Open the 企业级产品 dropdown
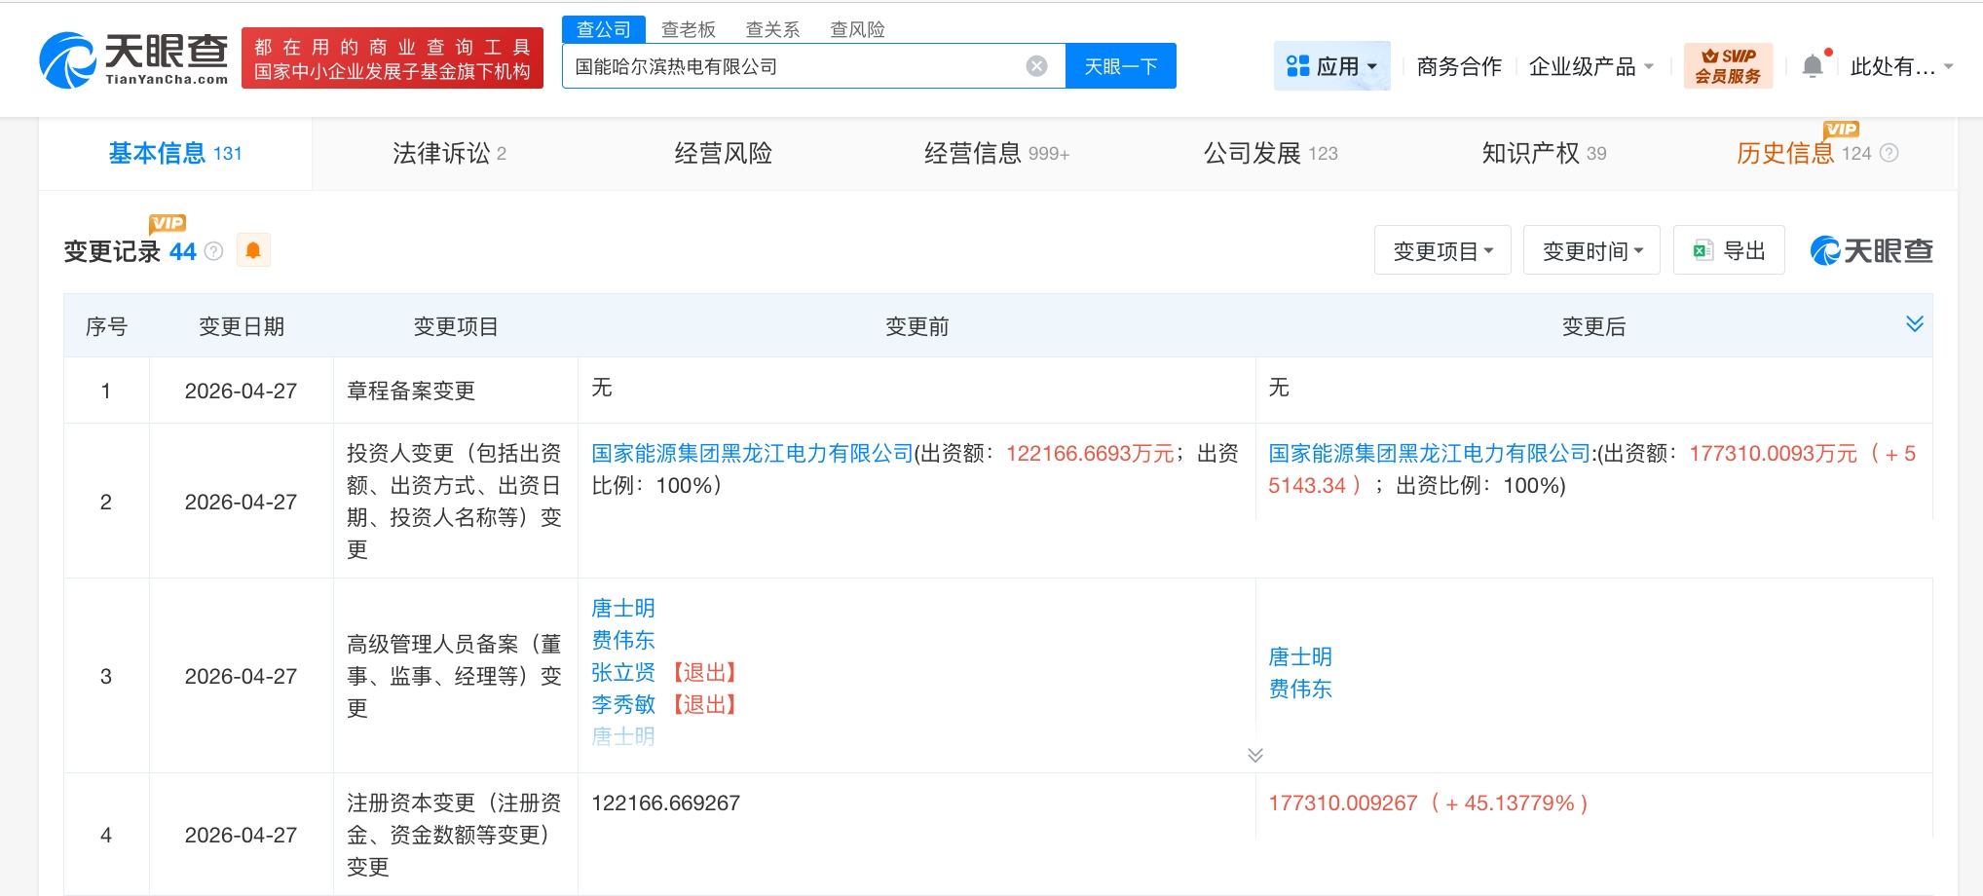 pos(1591,66)
